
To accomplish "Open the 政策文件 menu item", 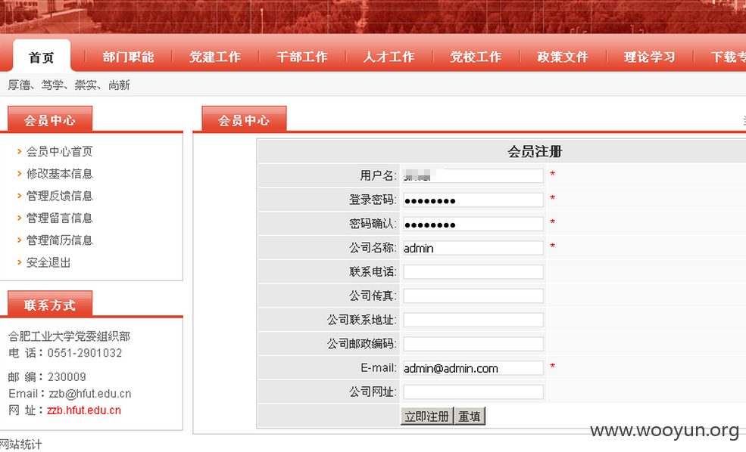I will pyautogui.click(x=563, y=57).
